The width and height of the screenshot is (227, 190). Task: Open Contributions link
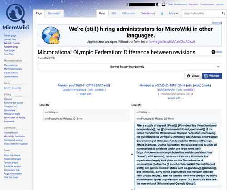[x=207, y=5]
